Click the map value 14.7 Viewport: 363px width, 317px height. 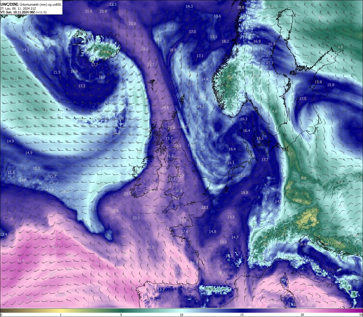click(x=235, y=237)
